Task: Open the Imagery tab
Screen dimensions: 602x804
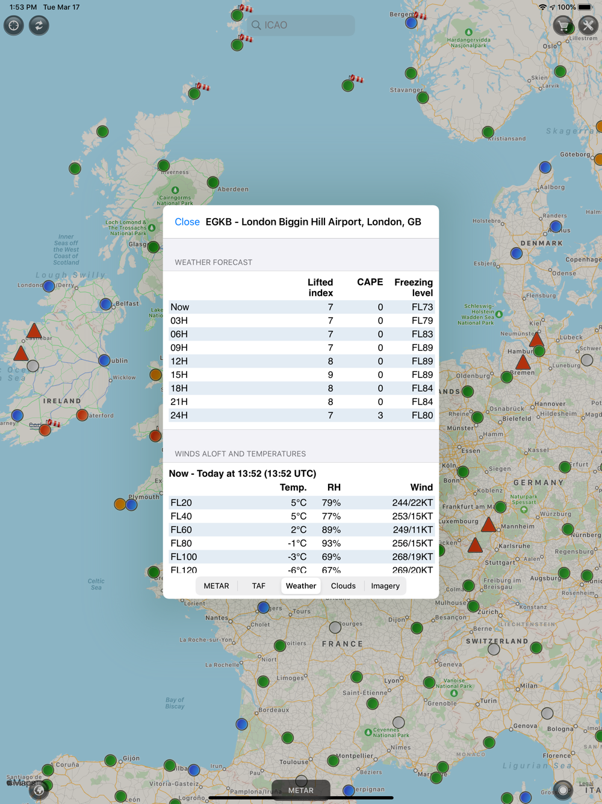Action: tap(385, 586)
